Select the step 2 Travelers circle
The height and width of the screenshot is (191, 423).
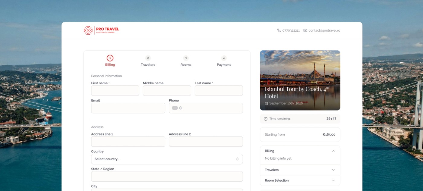[x=148, y=58]
